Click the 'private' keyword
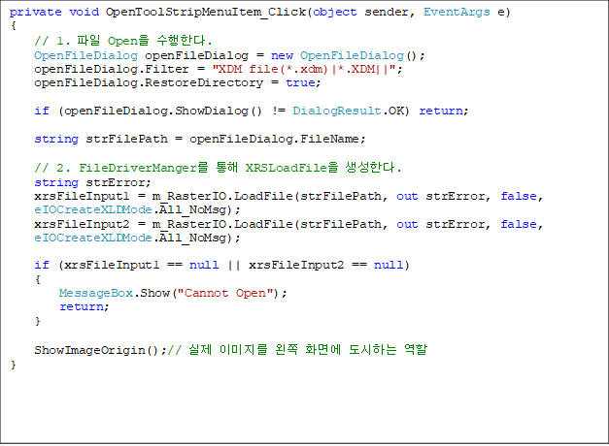The width and height of the screenshot is (609, 446). (35, 13)
